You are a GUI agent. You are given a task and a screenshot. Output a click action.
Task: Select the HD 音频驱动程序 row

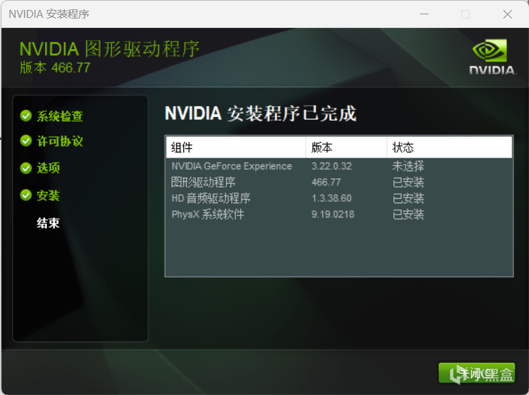[339, 198]
